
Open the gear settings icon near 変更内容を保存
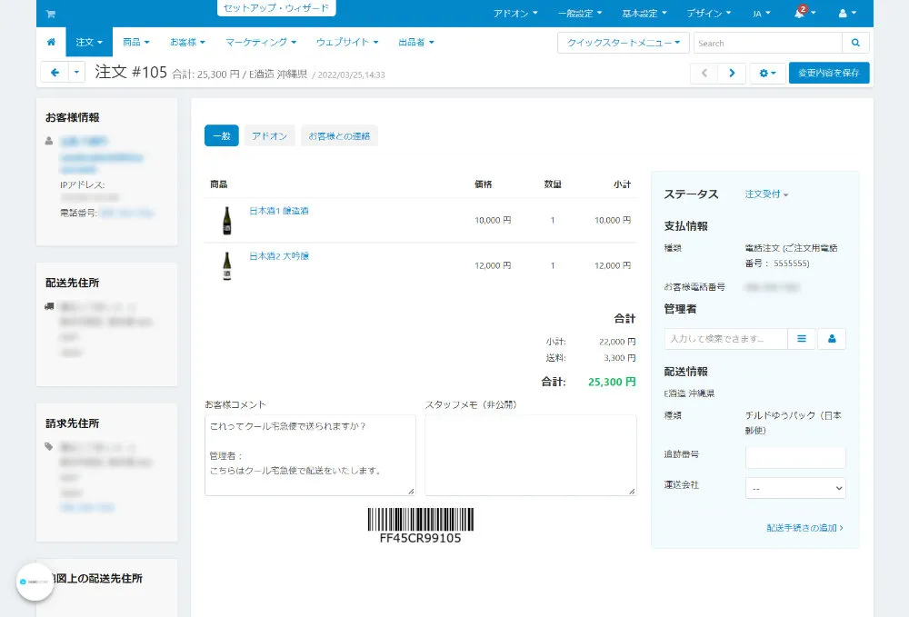coord(765,73)
